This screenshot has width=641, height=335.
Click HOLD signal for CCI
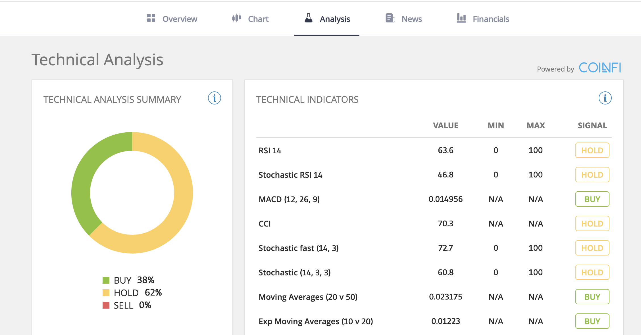[x=592, y=223]
